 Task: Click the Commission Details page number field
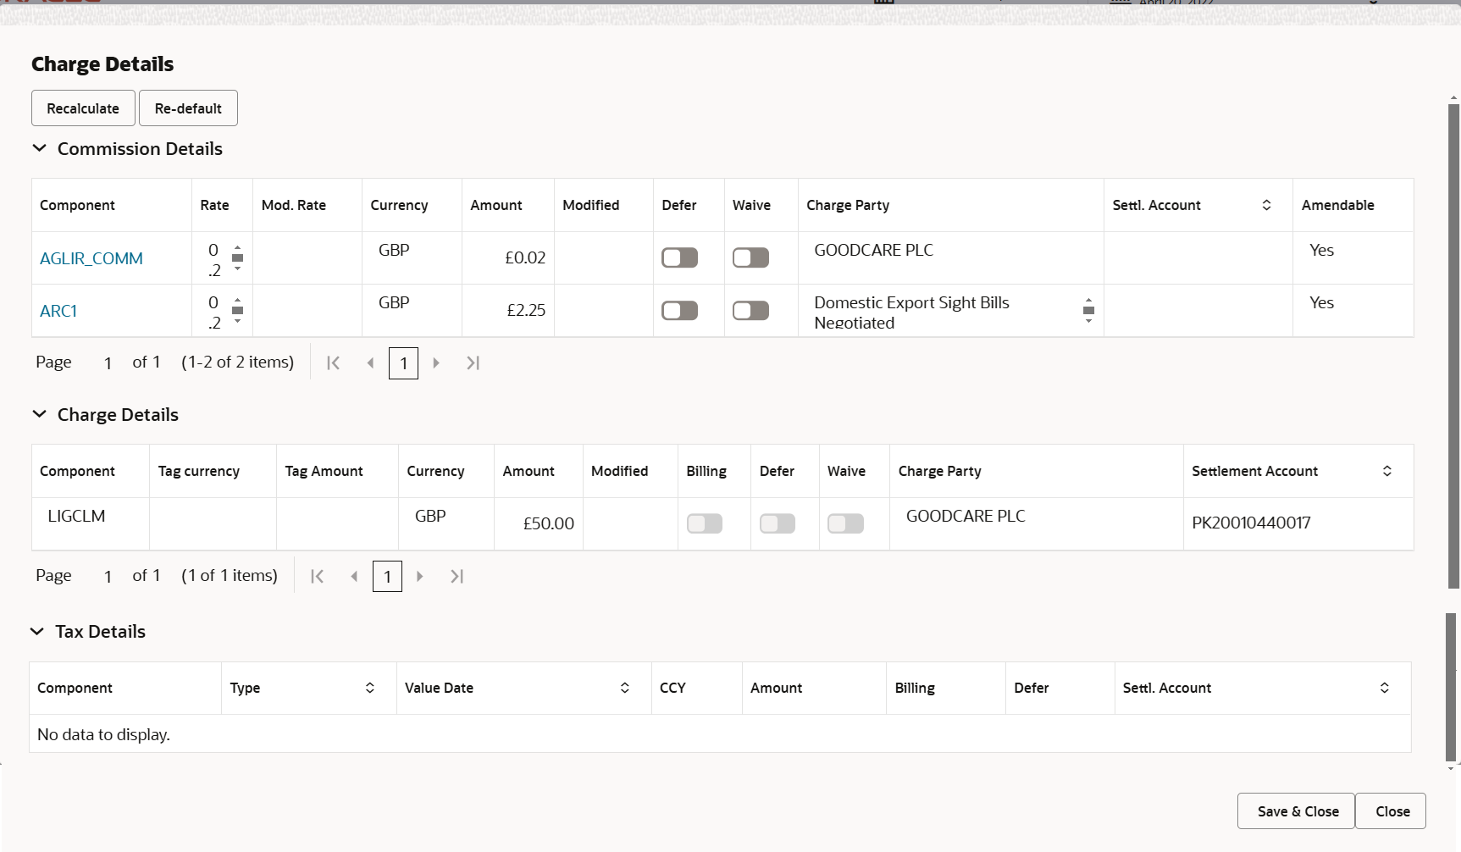pyautogui.click(x=403, y=363)
